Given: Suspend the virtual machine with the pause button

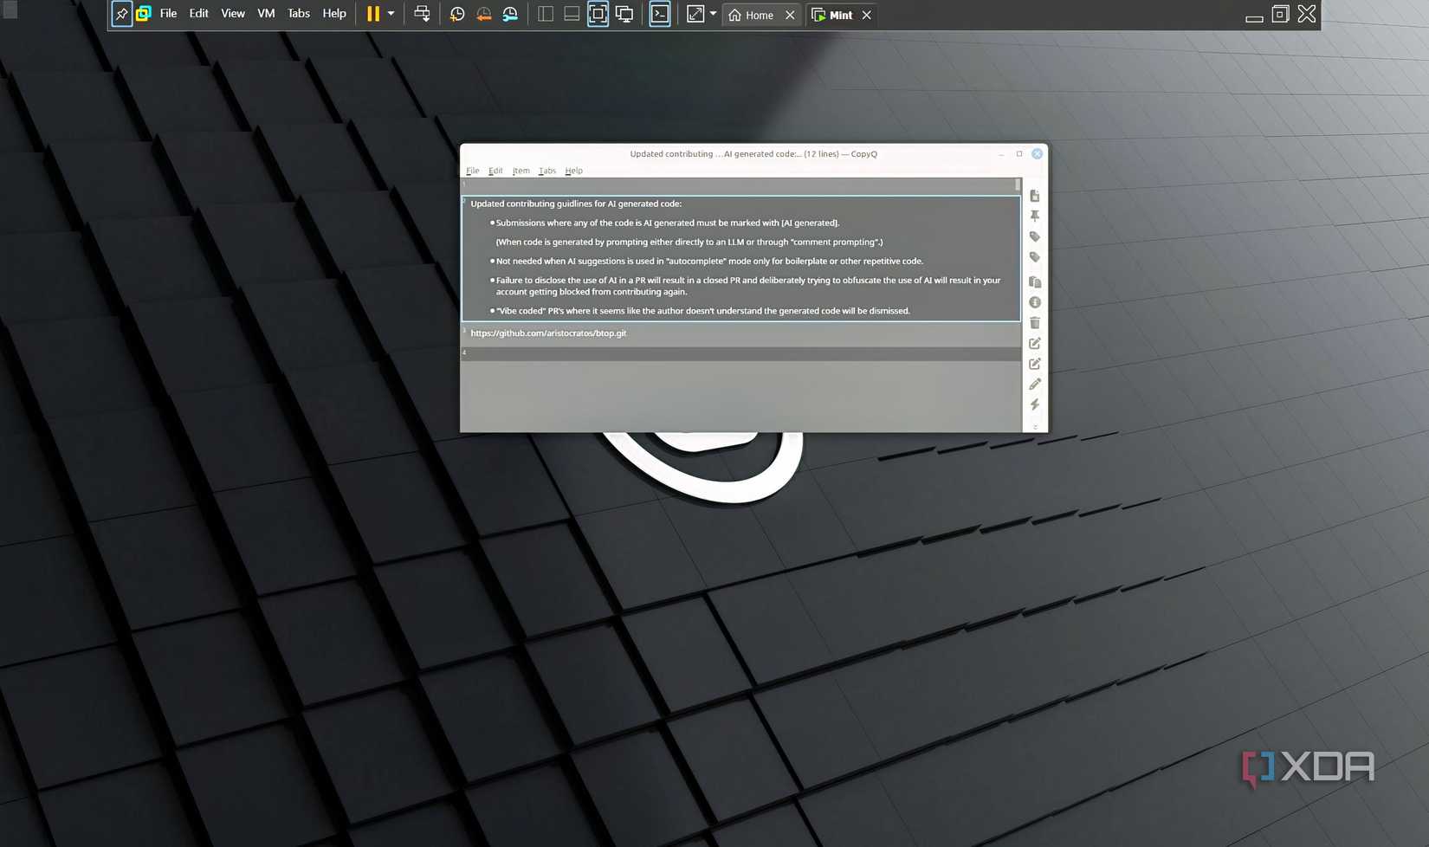Looking at the screenshot, I should click(x=373, y=13).
